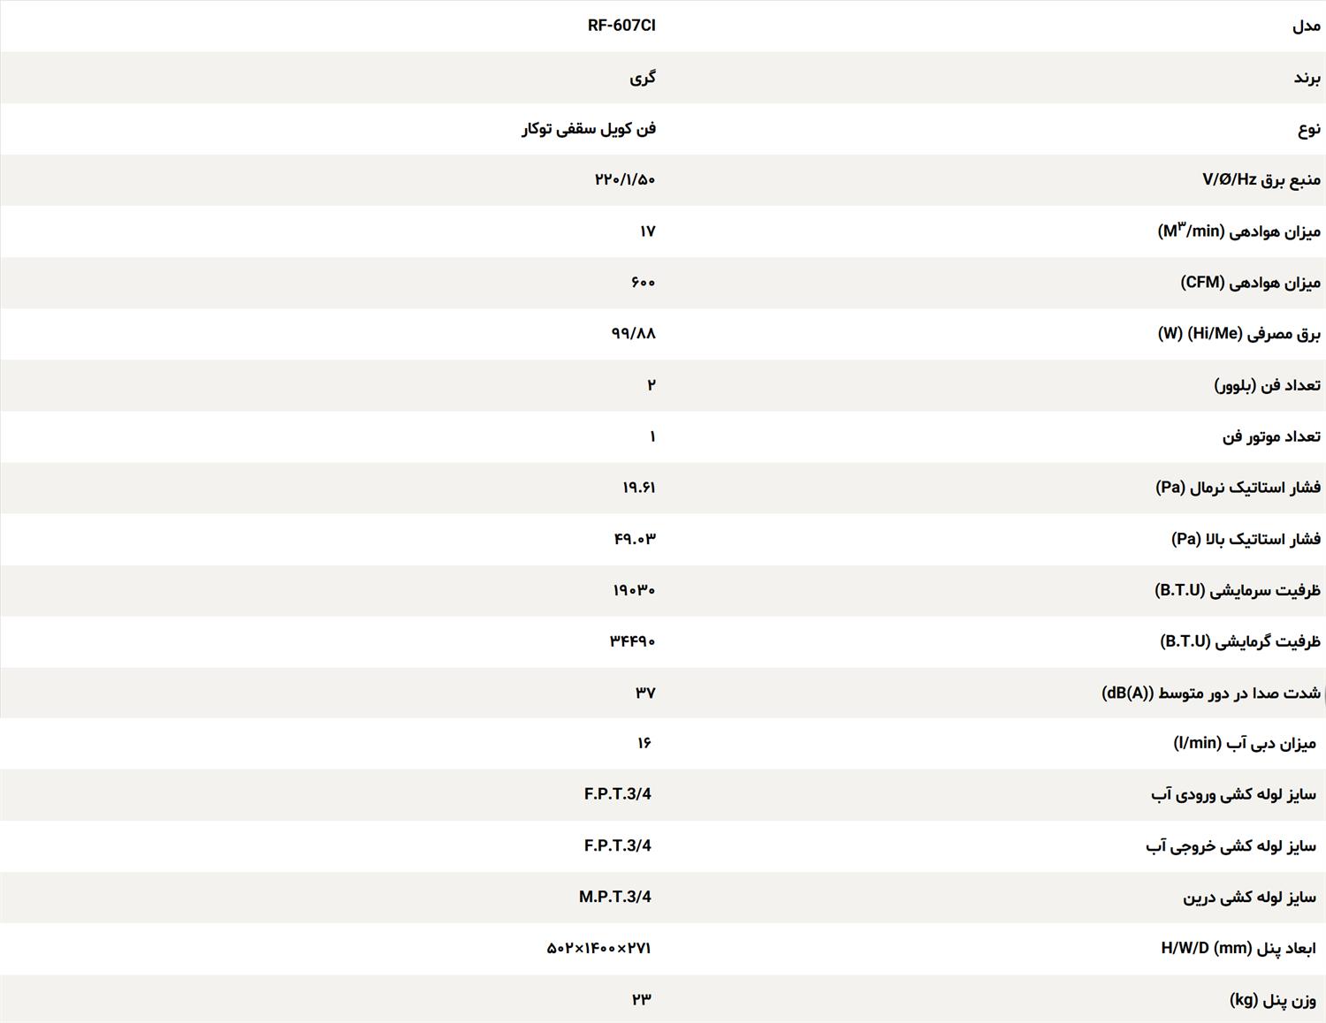Image resolution: width=1326 pixels, height=1023 pixels.
Task: Click the تعداد فن (بلوور) label
Action: pos(1267,385)
